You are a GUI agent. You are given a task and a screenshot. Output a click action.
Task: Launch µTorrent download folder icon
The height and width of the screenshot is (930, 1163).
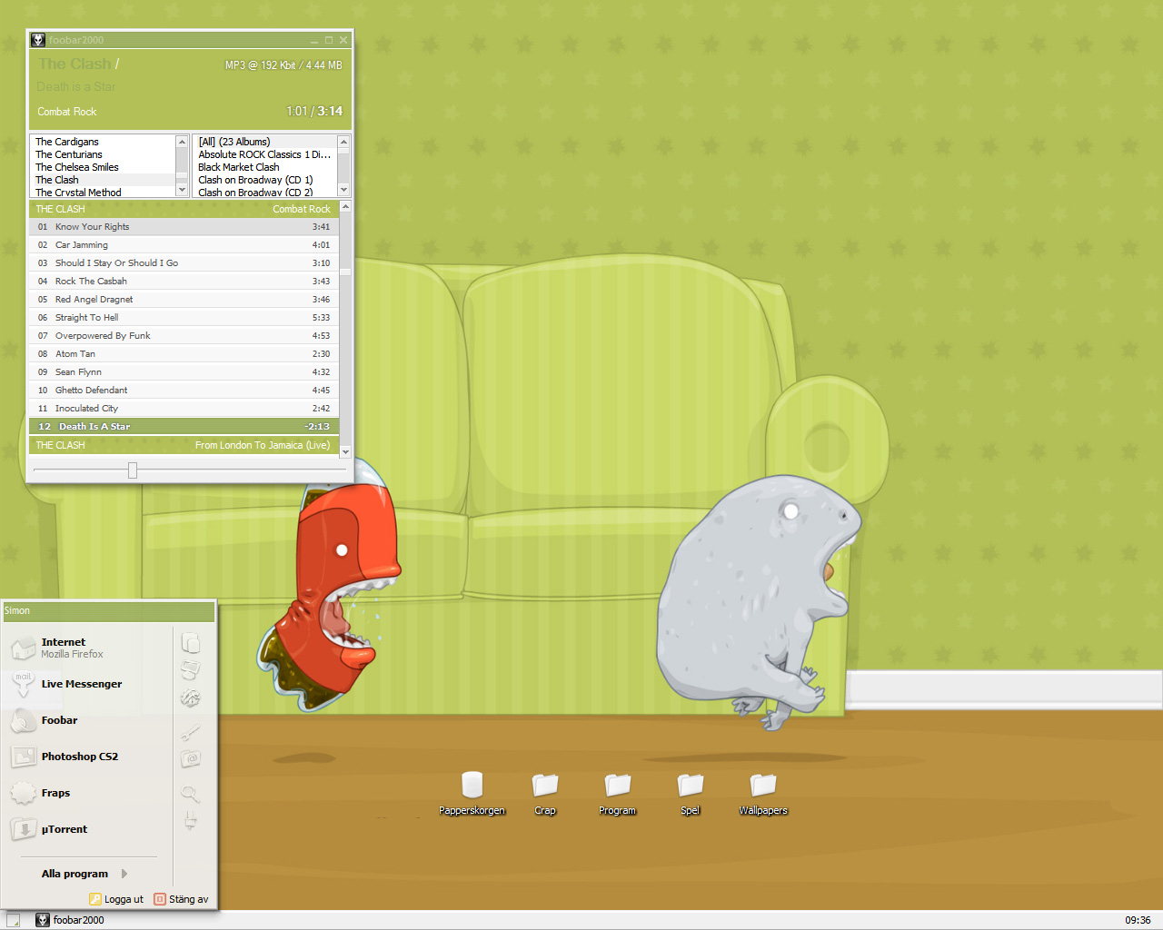pos(23,829)
